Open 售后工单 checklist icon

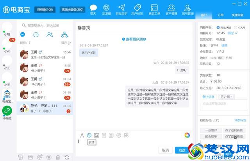tap(154, 9)
